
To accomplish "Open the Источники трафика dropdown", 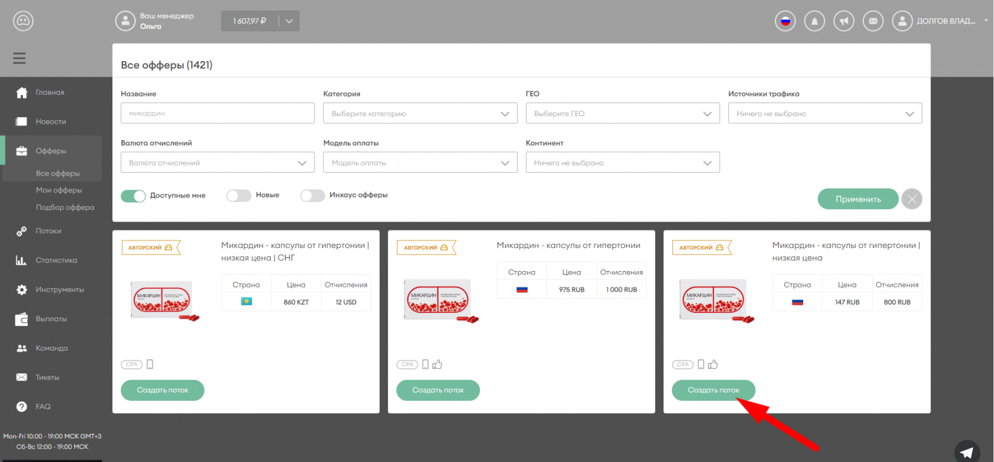I will coord(825,113).
